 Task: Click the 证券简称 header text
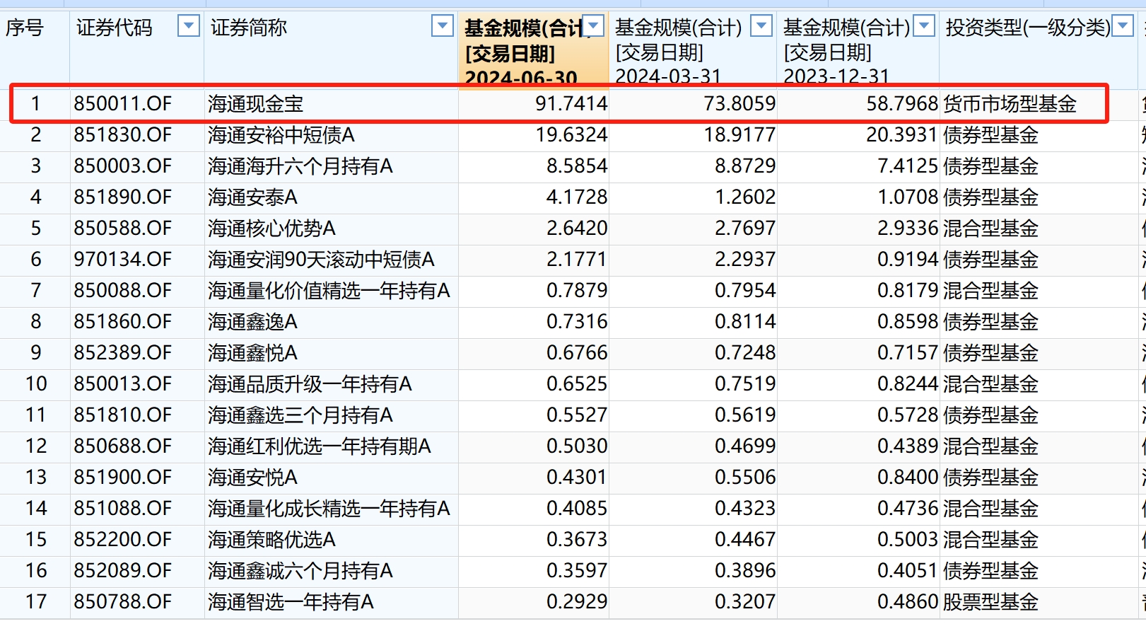point(249,28)
